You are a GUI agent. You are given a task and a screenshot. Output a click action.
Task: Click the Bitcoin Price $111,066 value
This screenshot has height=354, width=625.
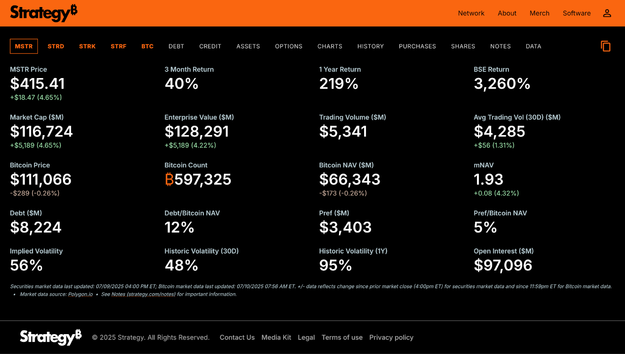[41, 180]
